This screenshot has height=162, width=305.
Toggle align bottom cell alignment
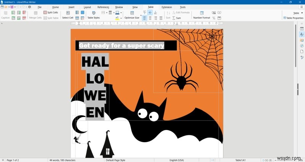pyautogui.click(x=156, y=13)
